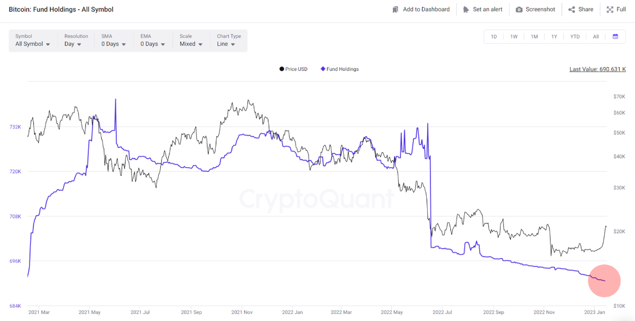Select the YTD time range

coord(575,37)
